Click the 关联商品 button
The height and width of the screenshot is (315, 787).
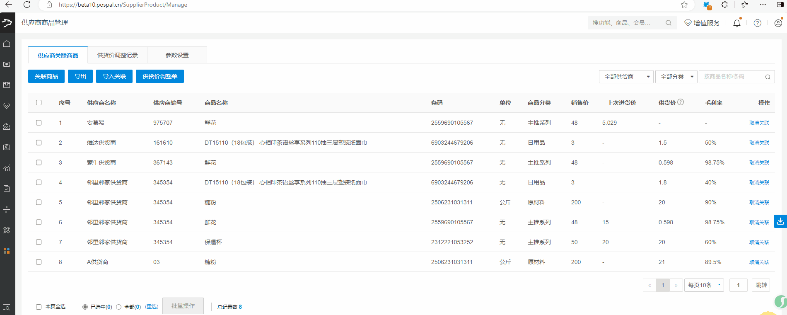coord(46,76)
